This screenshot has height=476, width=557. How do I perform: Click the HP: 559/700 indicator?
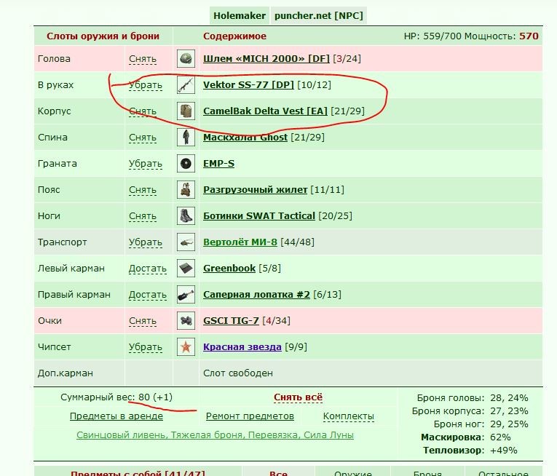pos(432,36)
